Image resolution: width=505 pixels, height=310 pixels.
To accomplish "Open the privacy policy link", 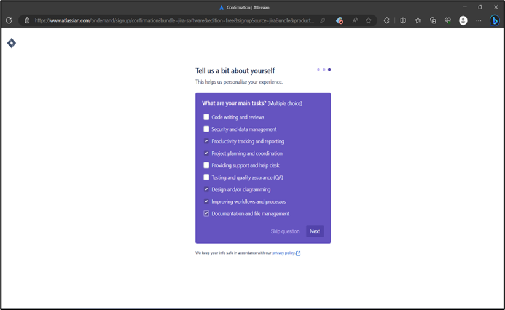I will tap(283, 253).
